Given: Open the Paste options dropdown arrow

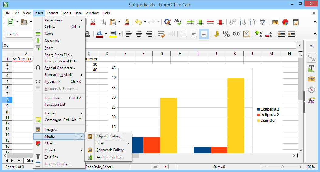Looking at the screenshot, I should [119, 22].
